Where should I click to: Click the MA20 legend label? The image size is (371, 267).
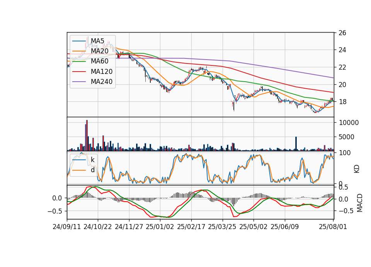100,51
